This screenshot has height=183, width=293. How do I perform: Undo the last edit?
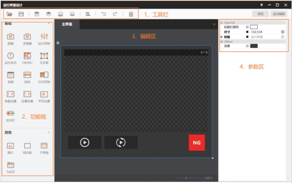104,14
